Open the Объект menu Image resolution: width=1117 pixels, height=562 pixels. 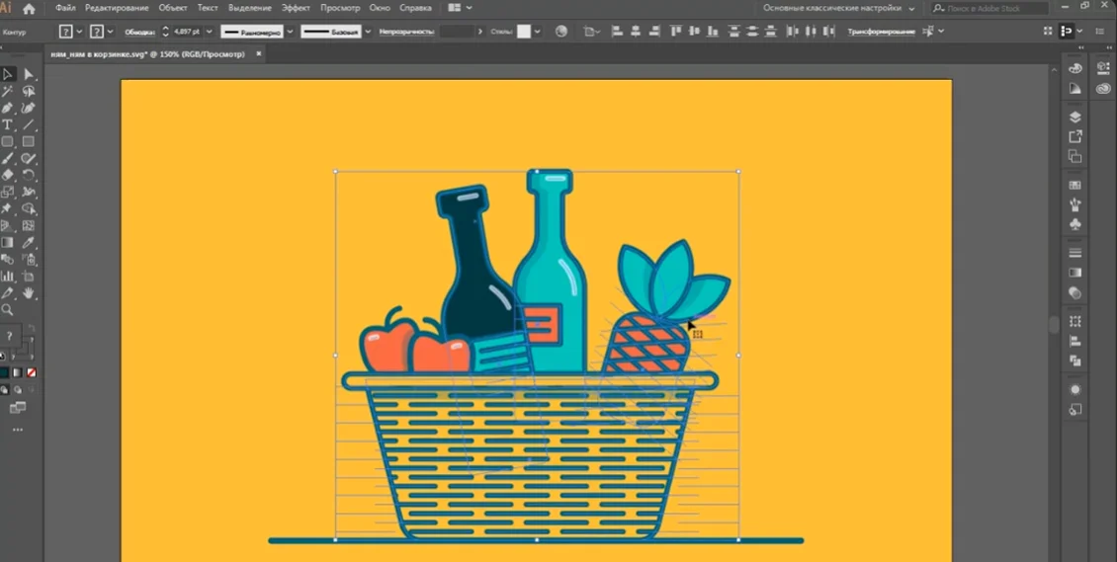point(173,9)
